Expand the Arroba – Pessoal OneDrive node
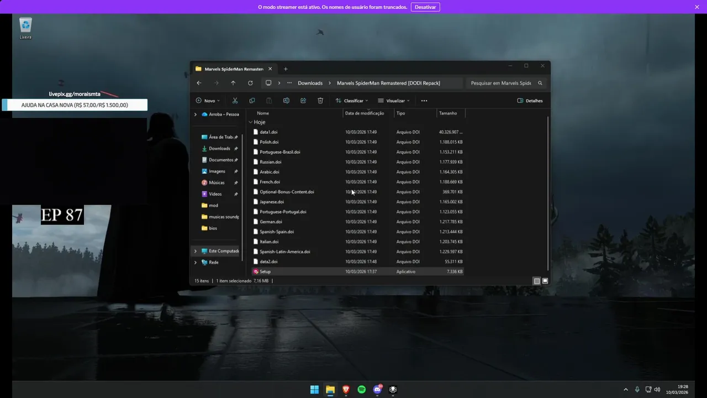707x398 pixels. coord(195,114)
